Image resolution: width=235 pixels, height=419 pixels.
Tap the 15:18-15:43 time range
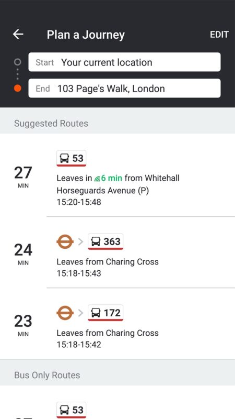point(79,273)
